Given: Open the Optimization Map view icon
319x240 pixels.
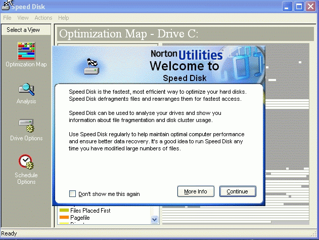Looking at the screenshot, I should click(26, 52).
